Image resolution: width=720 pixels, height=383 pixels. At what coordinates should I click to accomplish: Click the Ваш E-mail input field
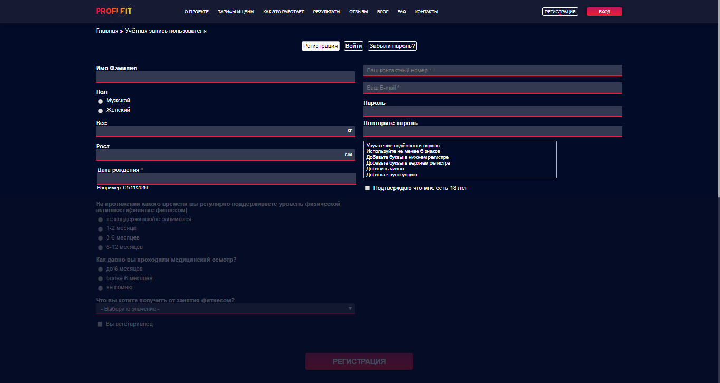(x=493, y=88)
